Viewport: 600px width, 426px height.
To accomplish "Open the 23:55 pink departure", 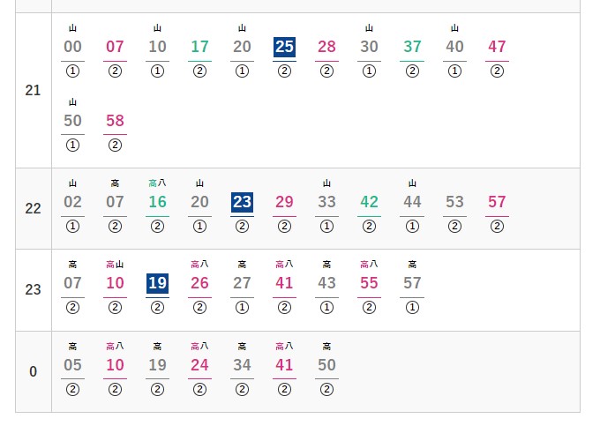I will [x=369, y=283].
